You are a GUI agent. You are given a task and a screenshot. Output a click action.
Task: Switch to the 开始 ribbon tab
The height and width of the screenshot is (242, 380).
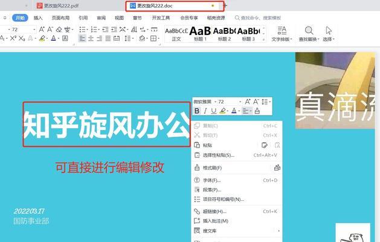point(20,18)
